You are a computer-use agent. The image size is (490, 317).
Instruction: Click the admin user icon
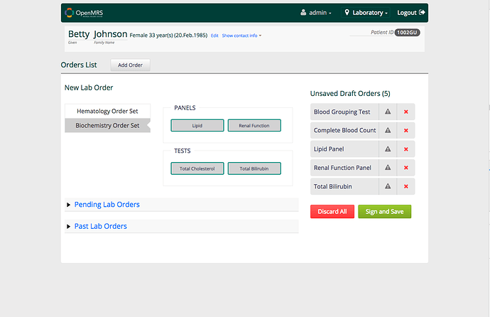pos(303,13)
